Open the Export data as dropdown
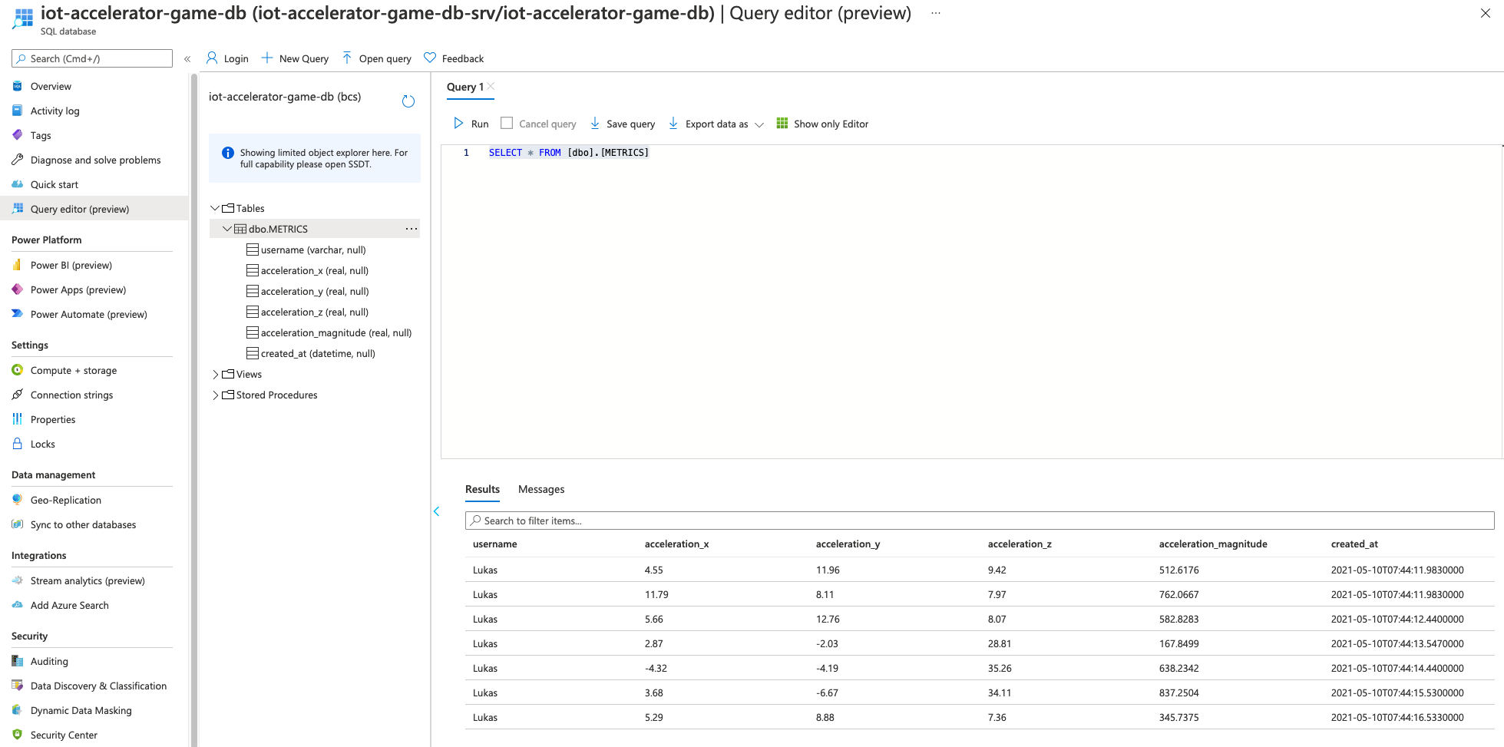1504x747 pixels. [759, 124]
